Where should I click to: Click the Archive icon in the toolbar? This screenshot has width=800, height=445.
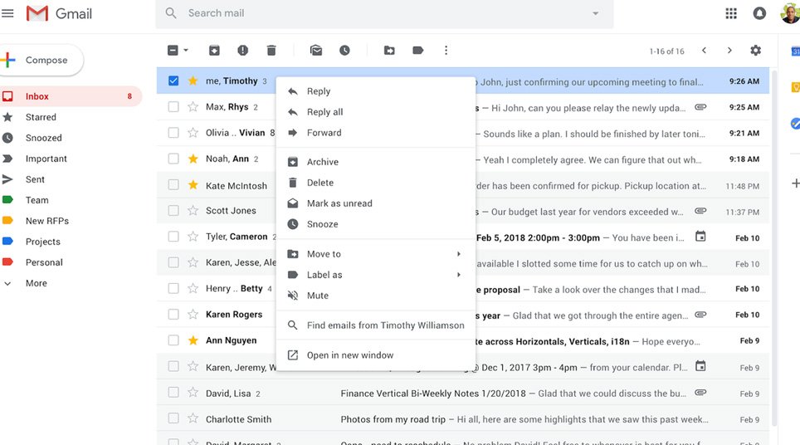tap(214, 51)
